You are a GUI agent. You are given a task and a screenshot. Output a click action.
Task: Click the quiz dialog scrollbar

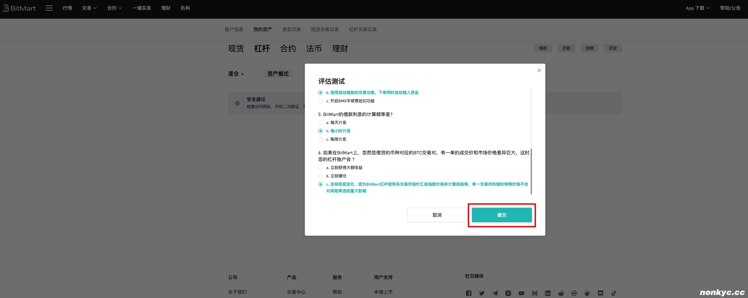531,171
